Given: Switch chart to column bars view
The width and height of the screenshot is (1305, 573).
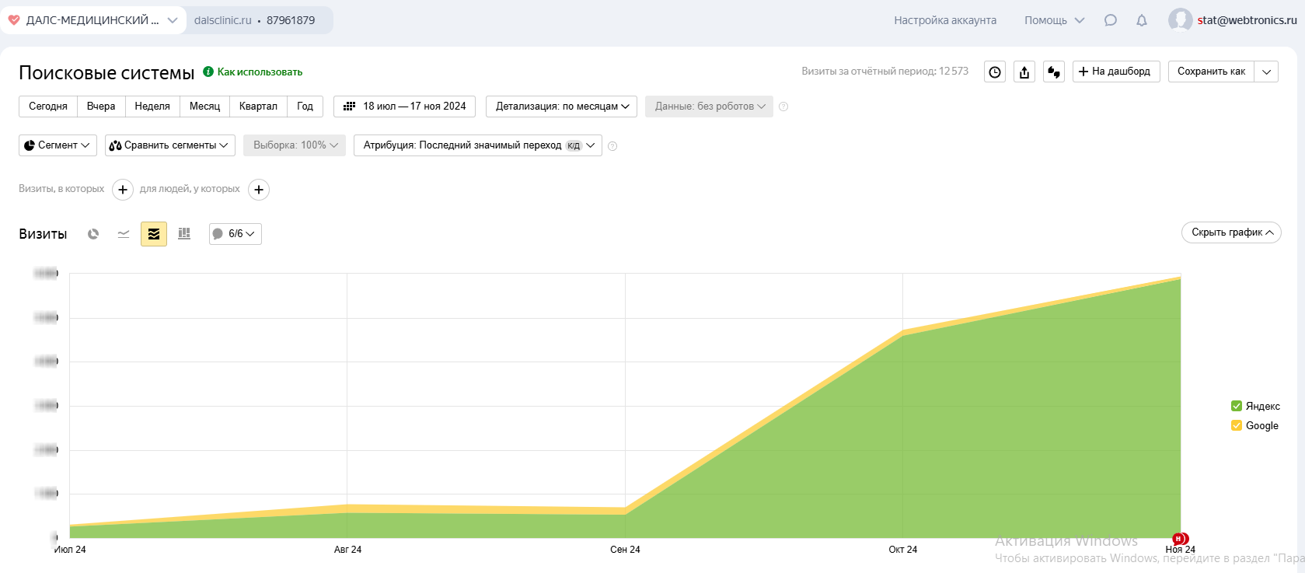Looking at the screenshot, I should tap(184, 234).
